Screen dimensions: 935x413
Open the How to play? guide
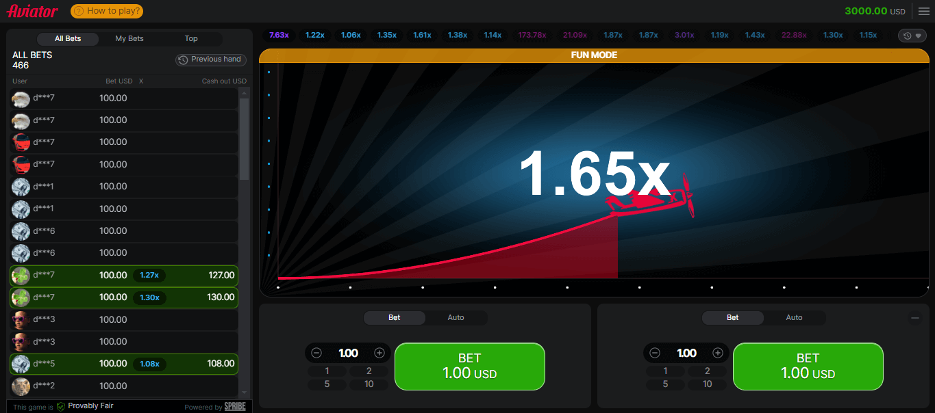tap(107, 11)
